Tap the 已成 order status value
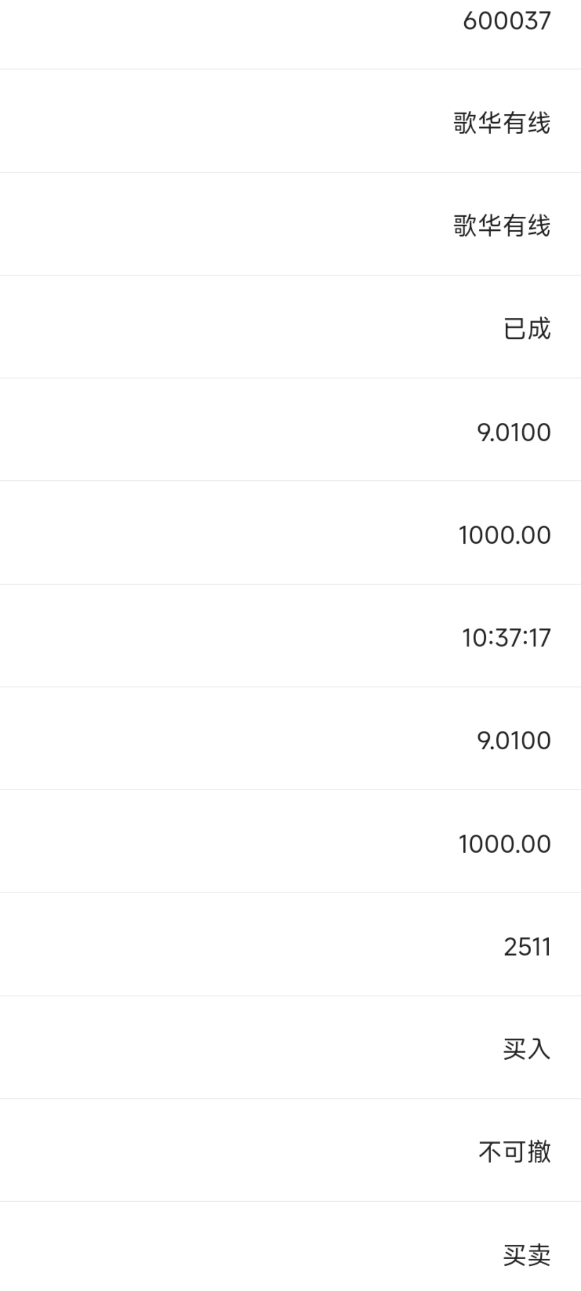This screenshot has width=581, height=1291. (x=527, y=329)
